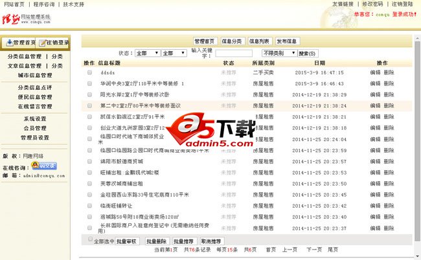The width and height of the screenshot is (421, 260).
Task: Open 会员管理 in the sidebar
Action: (x=35, y=128)
